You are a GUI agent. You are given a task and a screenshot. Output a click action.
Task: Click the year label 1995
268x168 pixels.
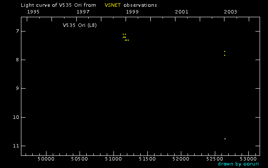[x=33, y=12]
